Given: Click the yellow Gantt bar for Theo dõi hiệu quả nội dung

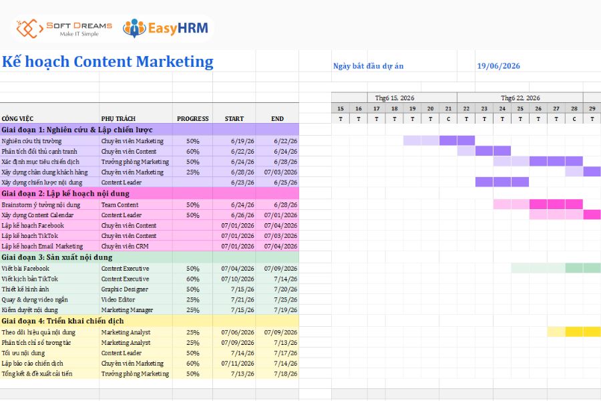Looking at the screenshot, I should pos(574,331).
